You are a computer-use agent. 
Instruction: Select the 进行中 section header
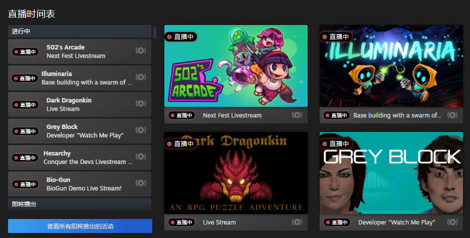[80, 31]
